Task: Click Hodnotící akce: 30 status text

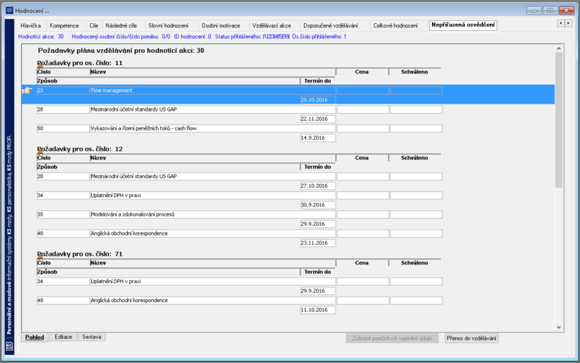Action: click(x=41, y=37)
